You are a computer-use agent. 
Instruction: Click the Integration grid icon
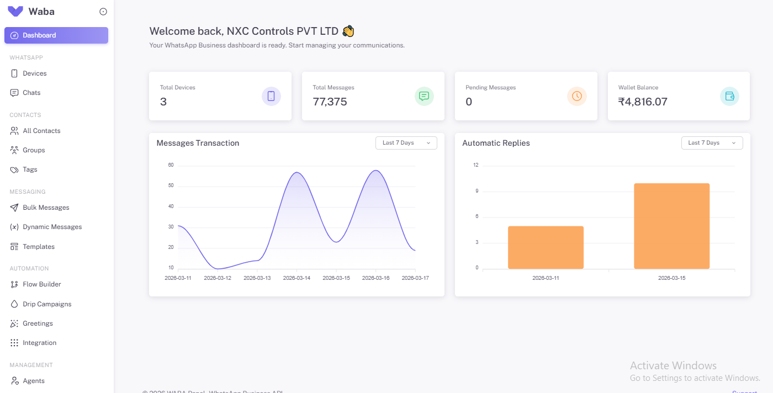pos(14,343)
